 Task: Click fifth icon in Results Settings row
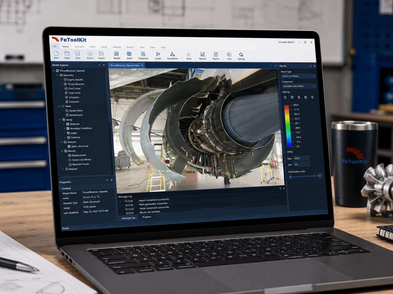[x=312, y=97]
